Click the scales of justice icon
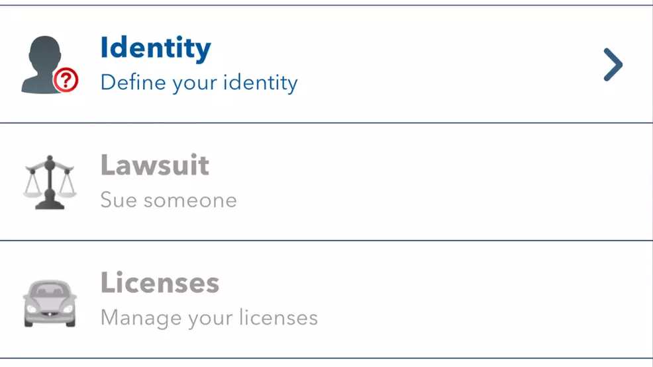The width and height of the screenshot is (653, 367). tap(50, 182)
